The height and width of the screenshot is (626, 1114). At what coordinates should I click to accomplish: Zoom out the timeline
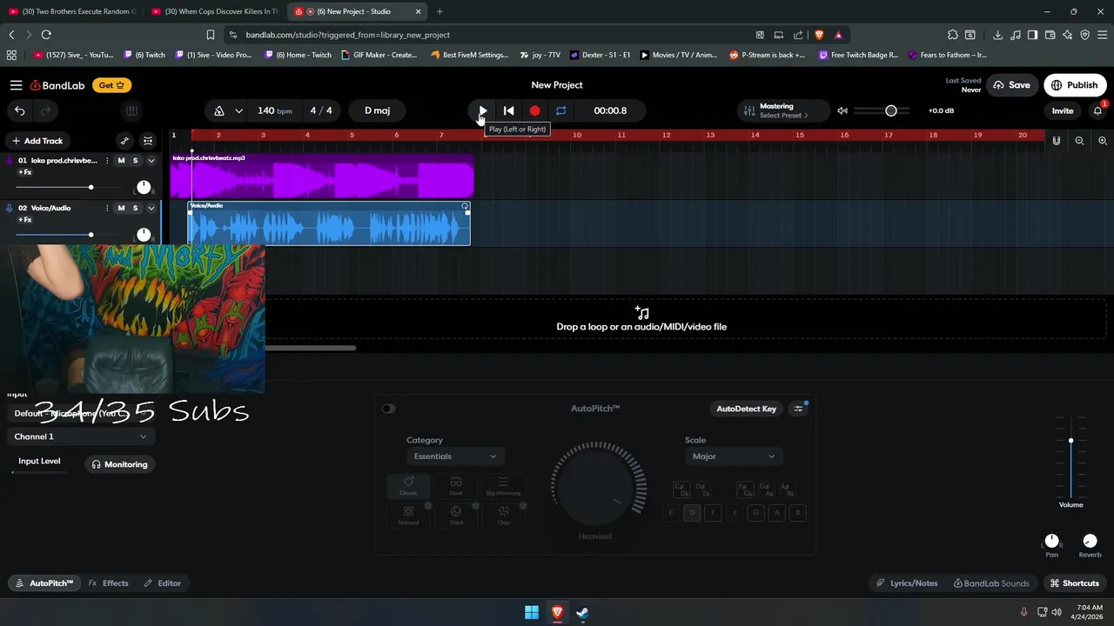pos(1079,141)
